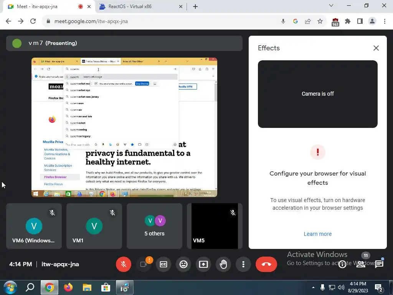Show the participants people panel
The width and height of the screenshot is (393, 295).
(361, 264)
